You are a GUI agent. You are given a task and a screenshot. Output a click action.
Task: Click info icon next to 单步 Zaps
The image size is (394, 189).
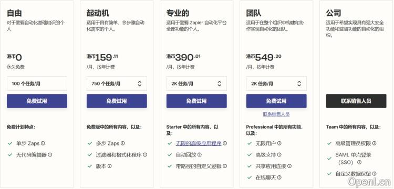[x=43, y=143]
